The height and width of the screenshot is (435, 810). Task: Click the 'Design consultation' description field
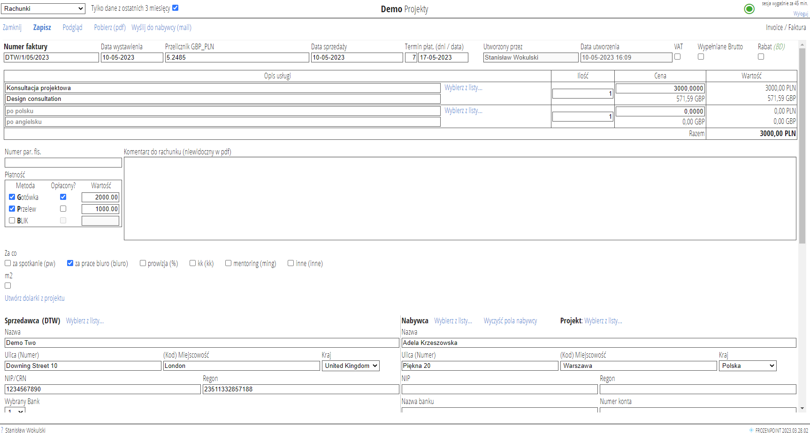pos(223,99)
